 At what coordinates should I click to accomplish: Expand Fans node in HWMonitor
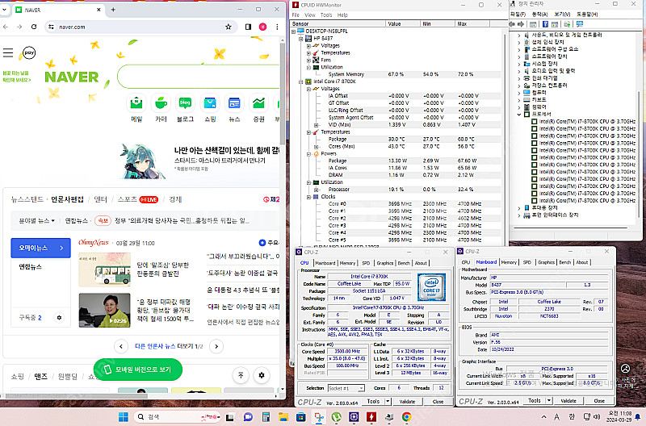tap(308, 60)
